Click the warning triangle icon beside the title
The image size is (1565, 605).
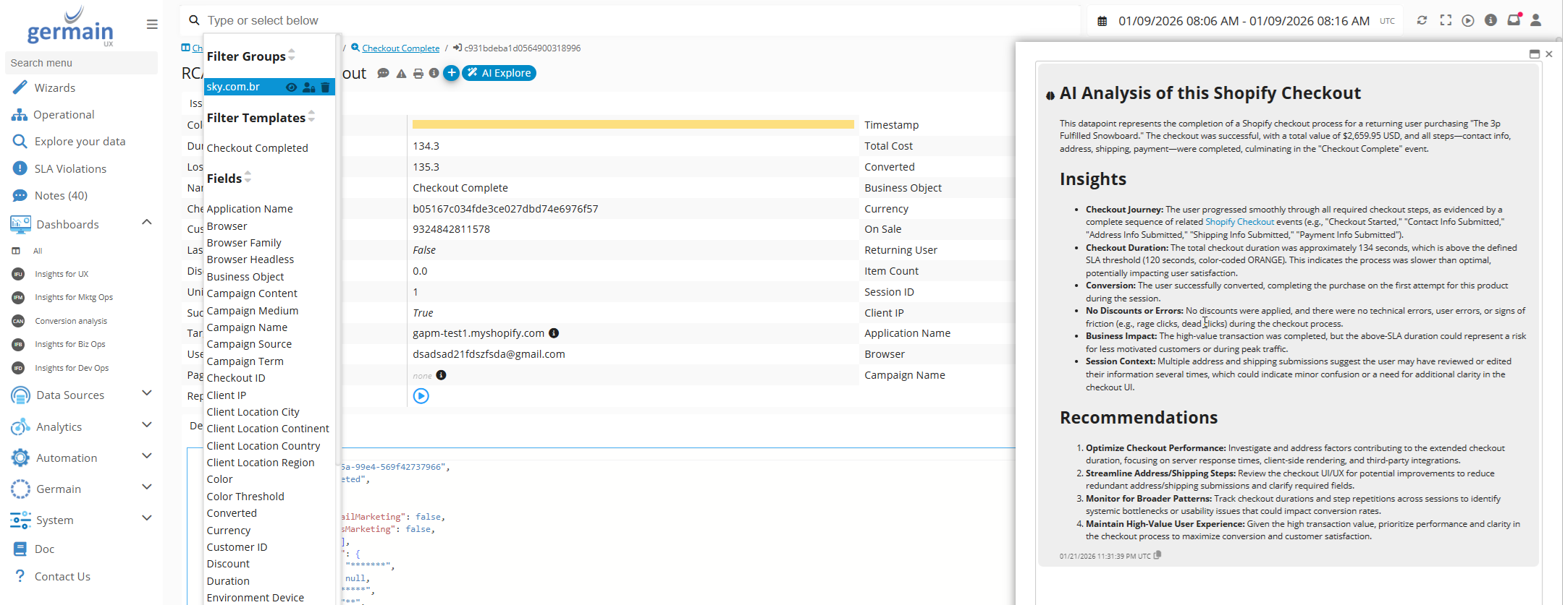pos(401,73)
